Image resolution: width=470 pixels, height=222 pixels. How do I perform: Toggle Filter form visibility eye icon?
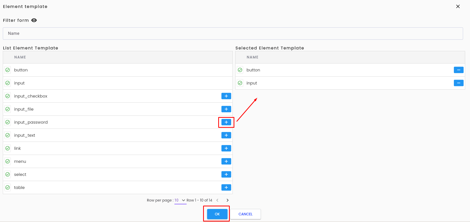click(34, 20)
